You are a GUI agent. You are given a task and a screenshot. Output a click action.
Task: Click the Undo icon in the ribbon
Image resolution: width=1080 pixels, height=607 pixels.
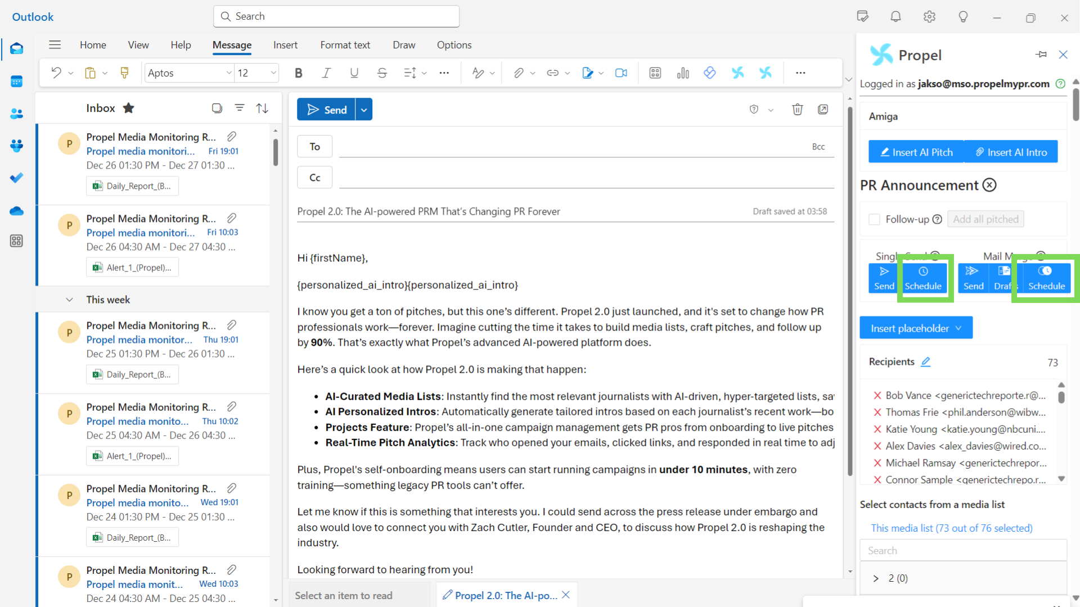(56, 73)
